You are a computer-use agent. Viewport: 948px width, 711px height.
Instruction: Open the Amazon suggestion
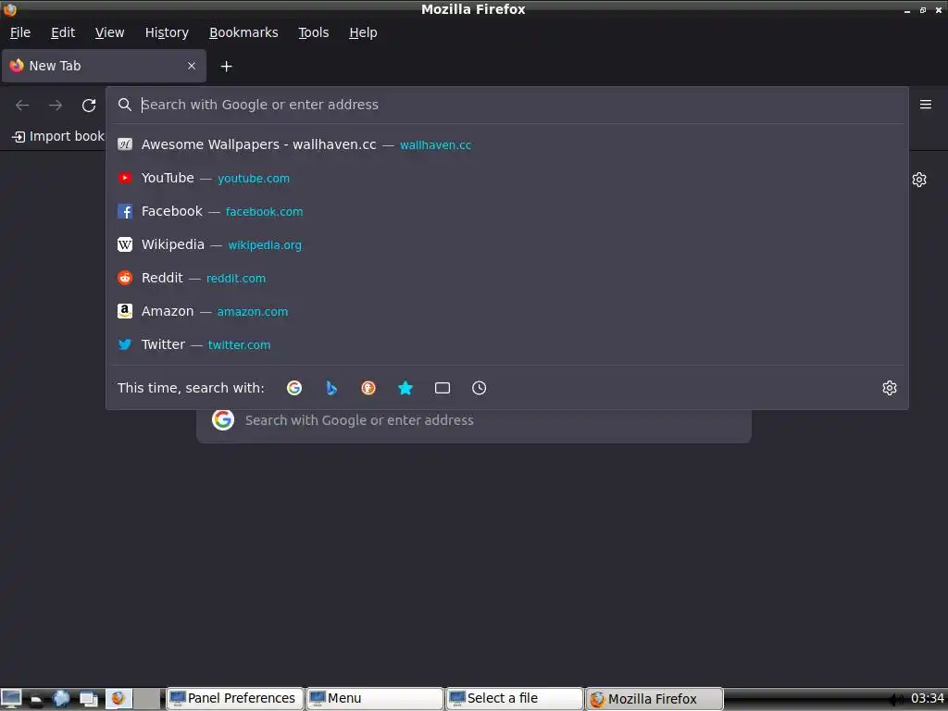pos(506,311)
